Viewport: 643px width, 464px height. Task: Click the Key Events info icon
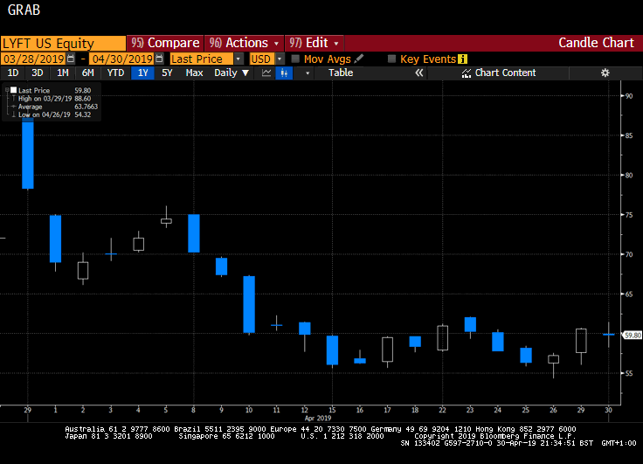tap(463, 59)
